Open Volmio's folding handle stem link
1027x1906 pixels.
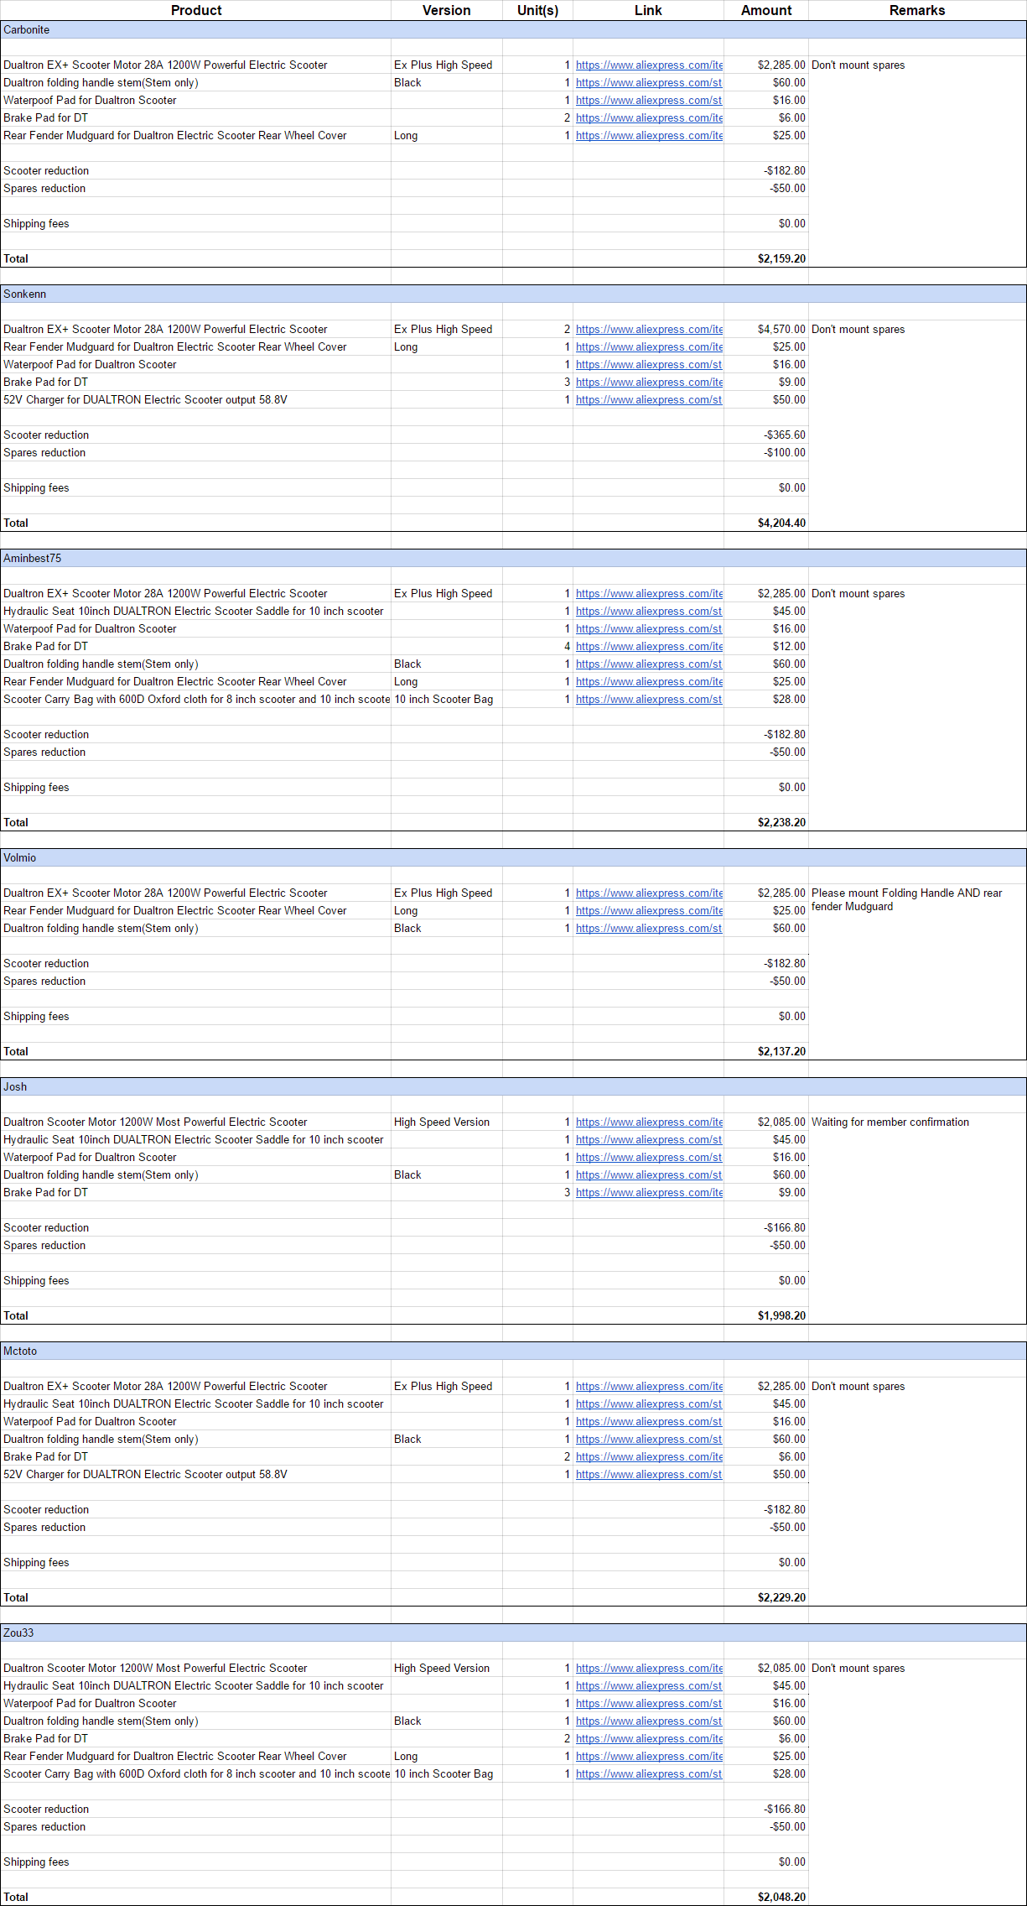click(x=649, y=929)
